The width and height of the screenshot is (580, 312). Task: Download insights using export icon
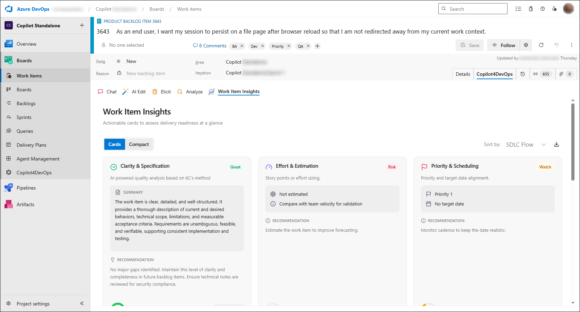point(556,145)
